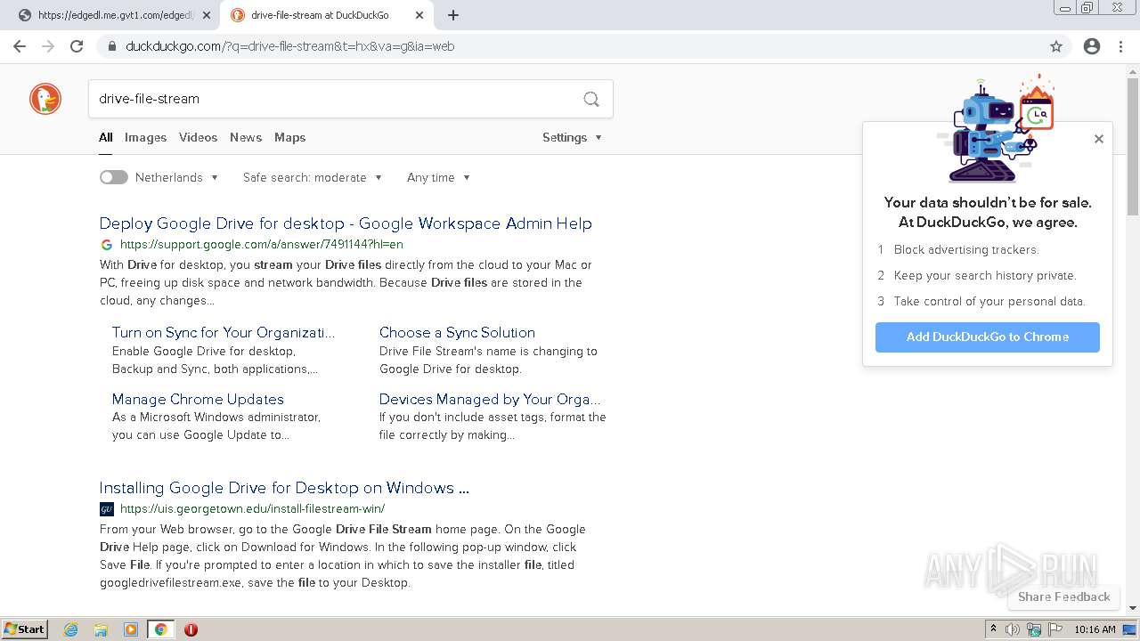Click the support.google.com URL
This screenshot has width=1140, height=641.
coord(261,244)
